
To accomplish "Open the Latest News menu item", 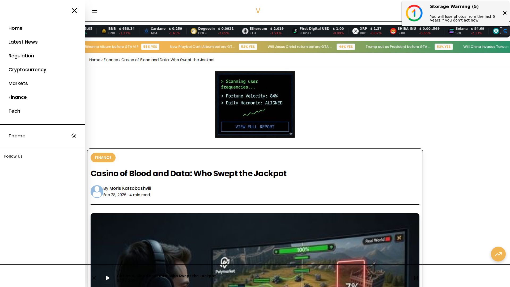I will pos(23,42).
